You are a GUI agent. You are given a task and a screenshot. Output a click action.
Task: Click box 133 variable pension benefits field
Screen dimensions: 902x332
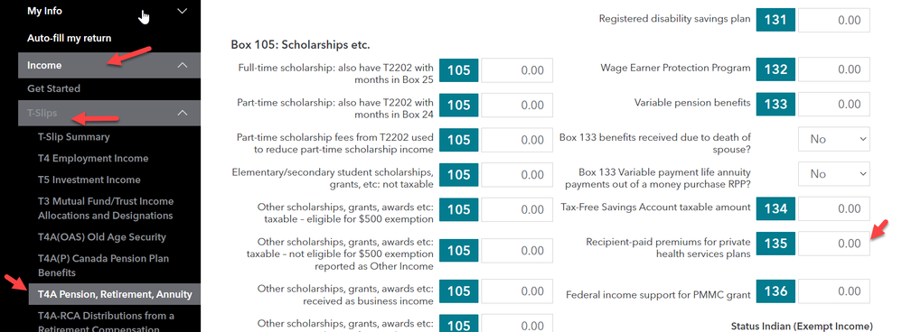(x=833, y=105)
